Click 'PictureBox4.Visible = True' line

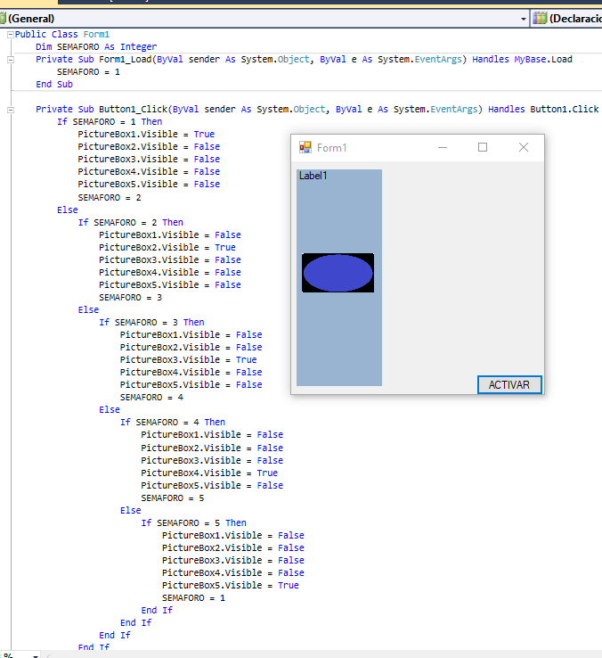[x=209, y=473]
